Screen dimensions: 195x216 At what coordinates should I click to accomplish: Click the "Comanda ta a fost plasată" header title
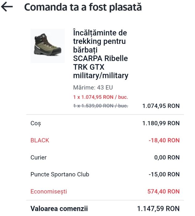(83, 7)
